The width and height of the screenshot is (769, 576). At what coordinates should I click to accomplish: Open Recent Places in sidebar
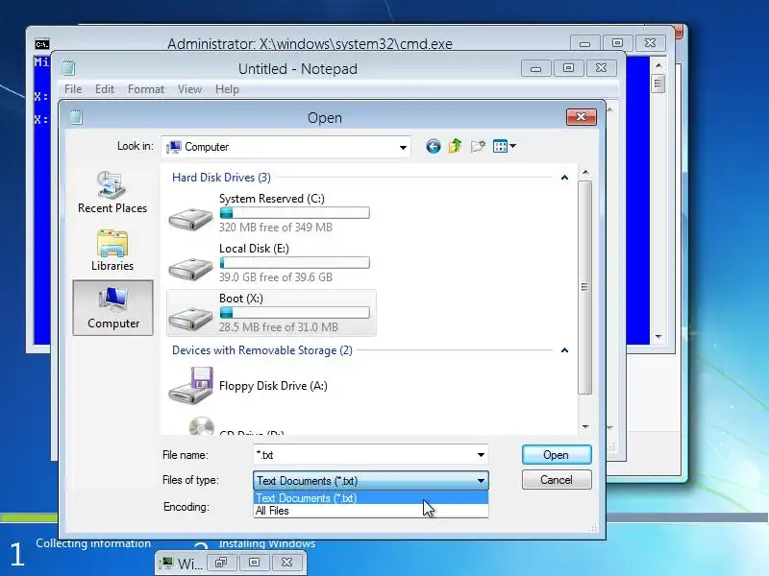coord(112,192)
